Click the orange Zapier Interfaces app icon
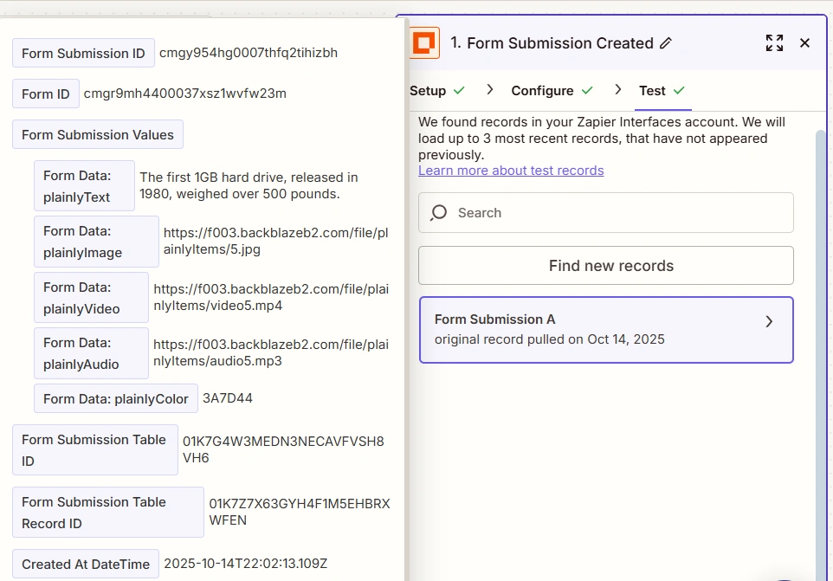 pyautogui.click(x=424, y=42)
